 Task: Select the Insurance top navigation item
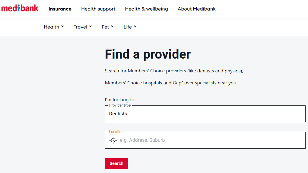coord(60,9)
